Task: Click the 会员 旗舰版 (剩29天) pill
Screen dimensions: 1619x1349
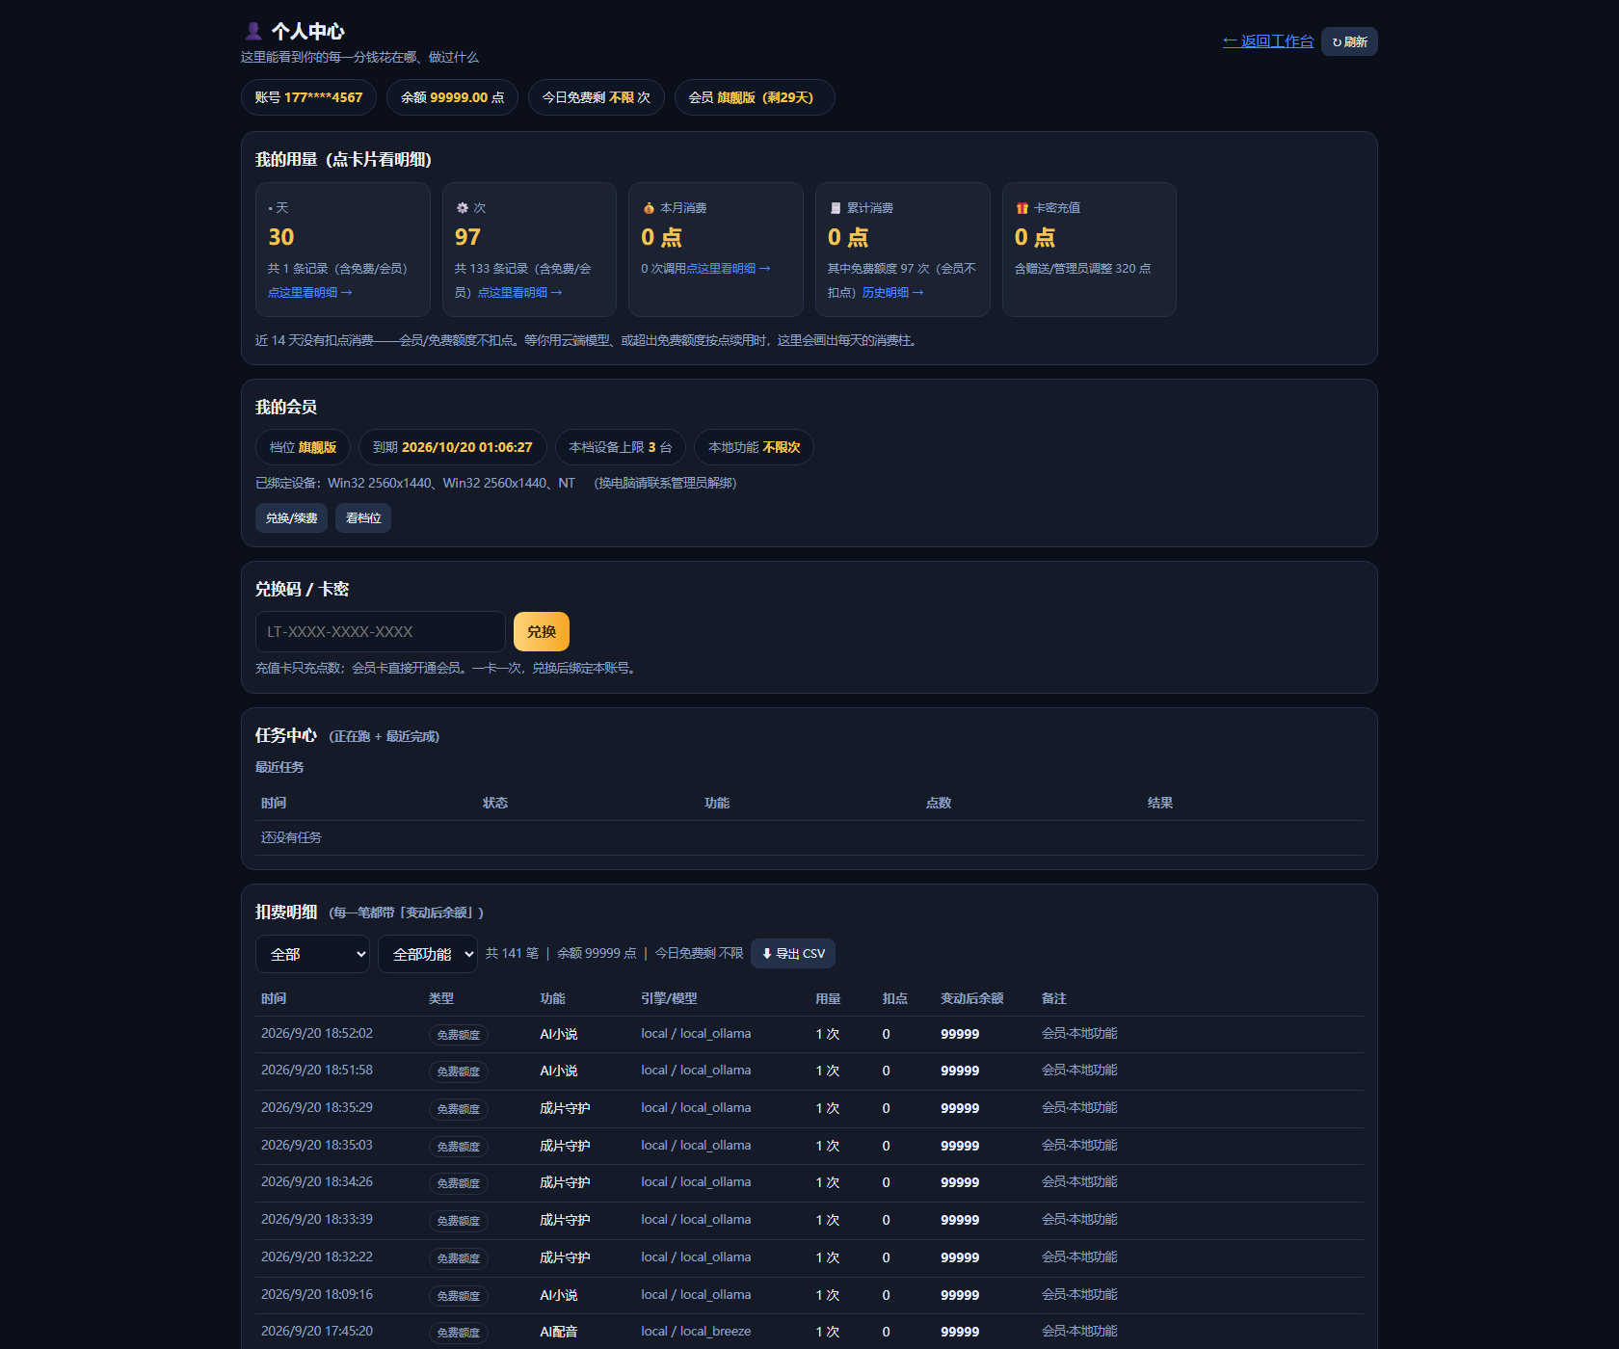Action: coord(755,97)
